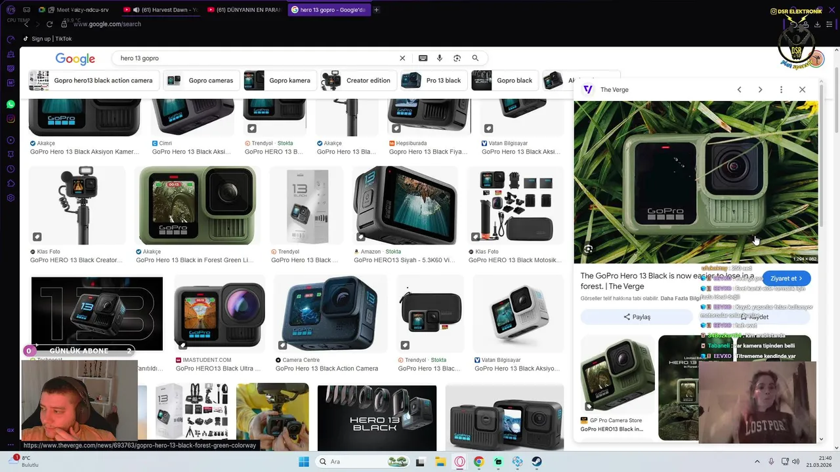Click The Verge source header

606,90
